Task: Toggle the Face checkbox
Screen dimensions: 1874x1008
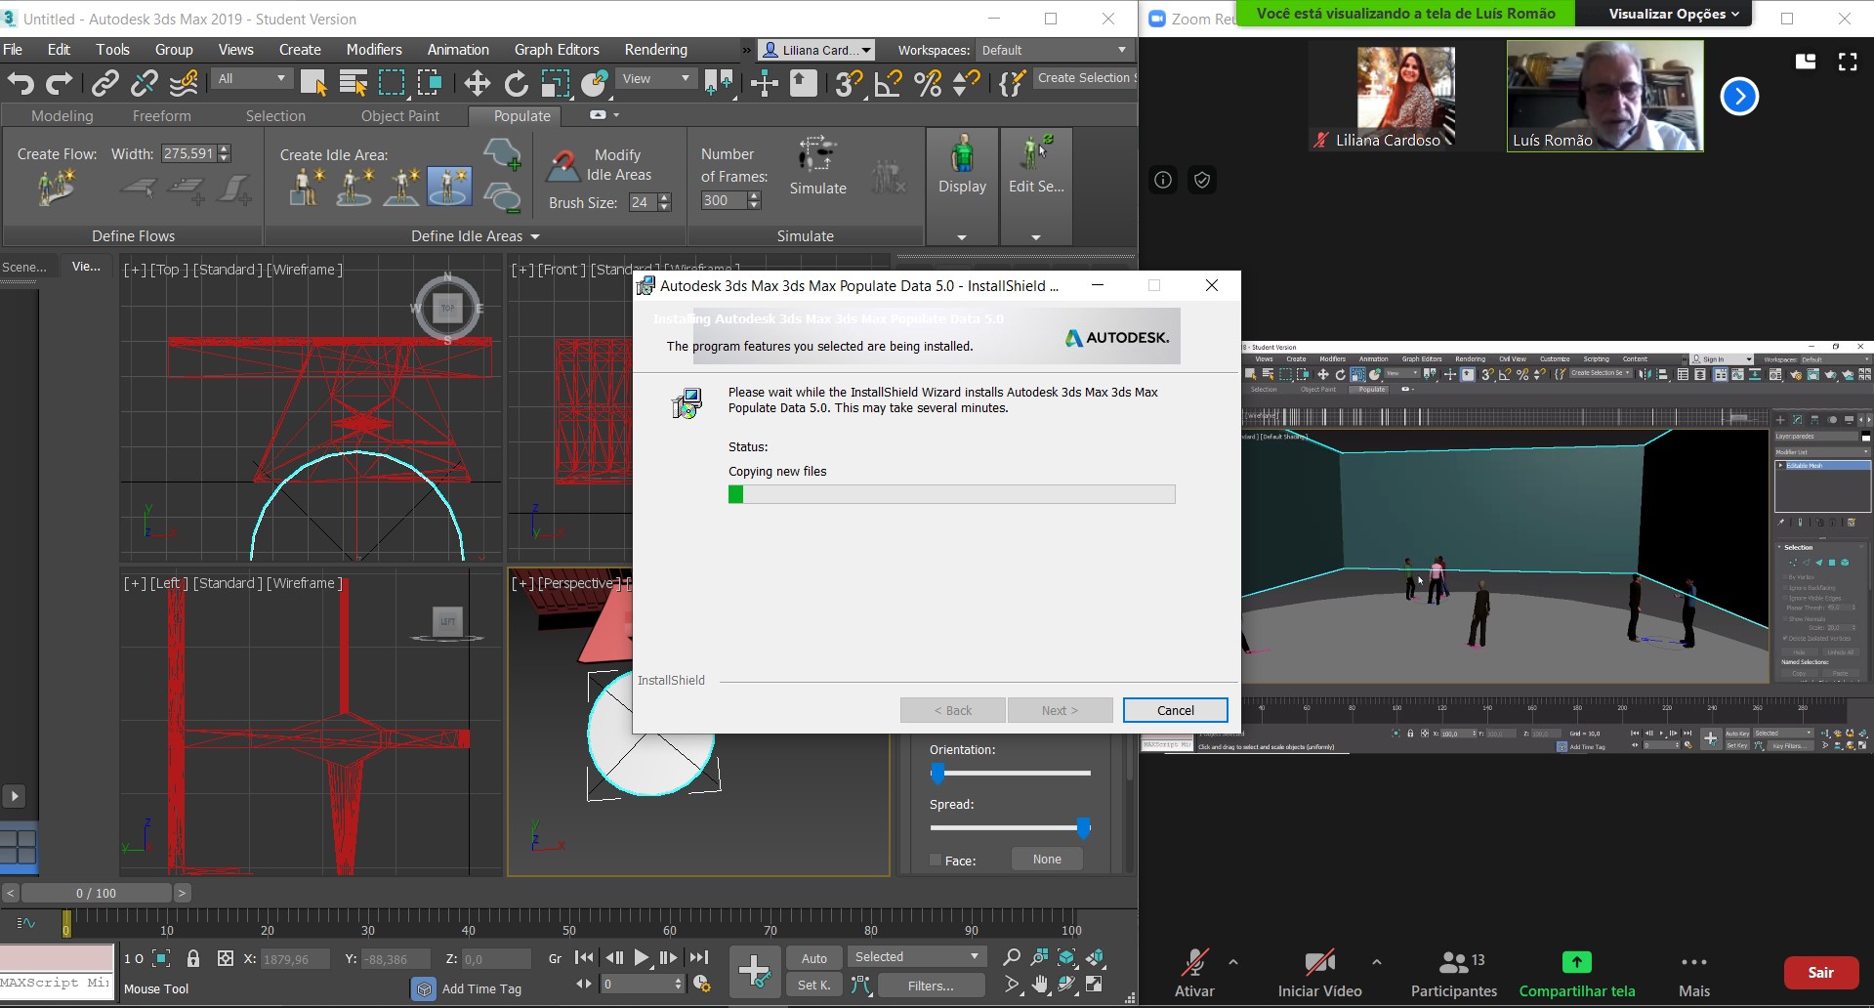Action: point(936,861)
